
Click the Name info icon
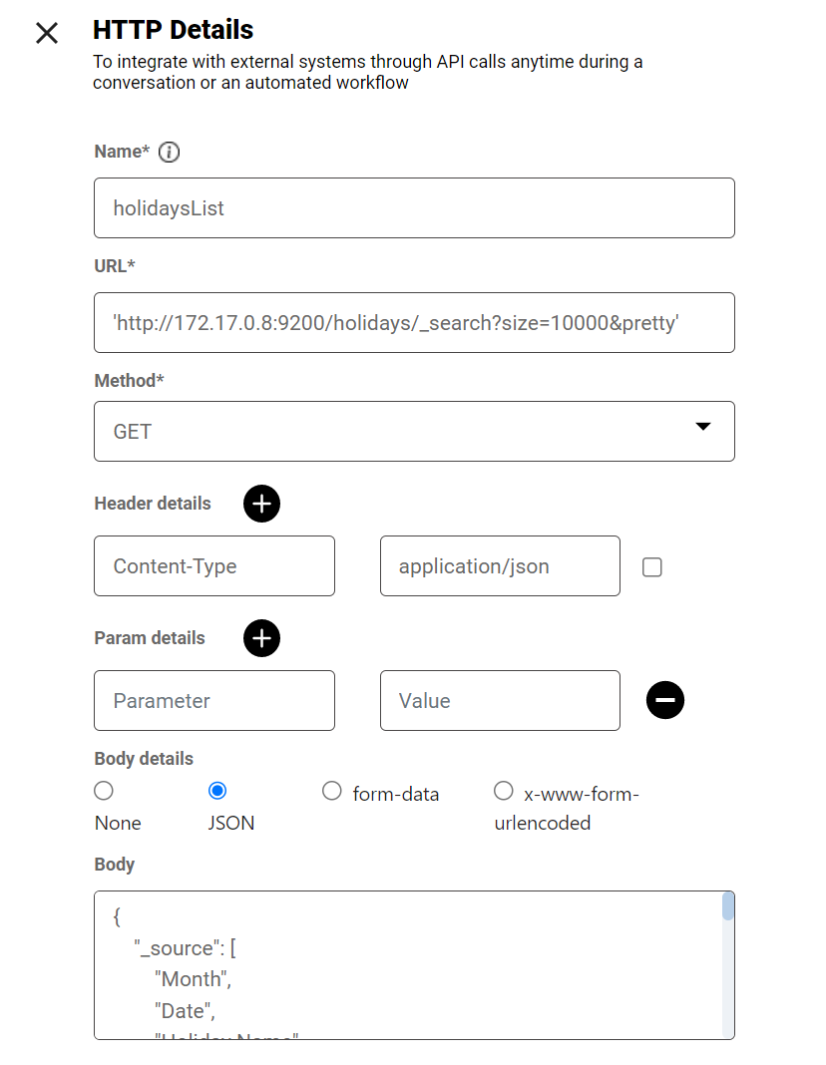(170, 152)
